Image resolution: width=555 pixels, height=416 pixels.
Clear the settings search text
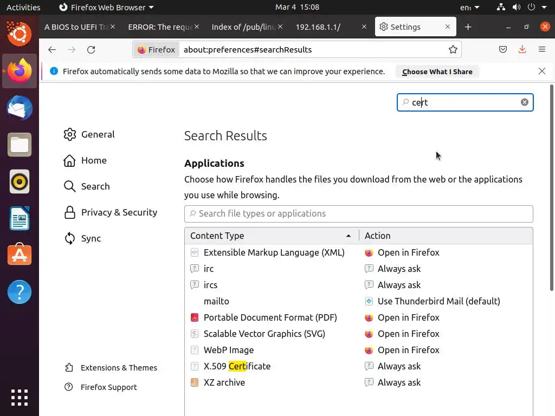525,102
